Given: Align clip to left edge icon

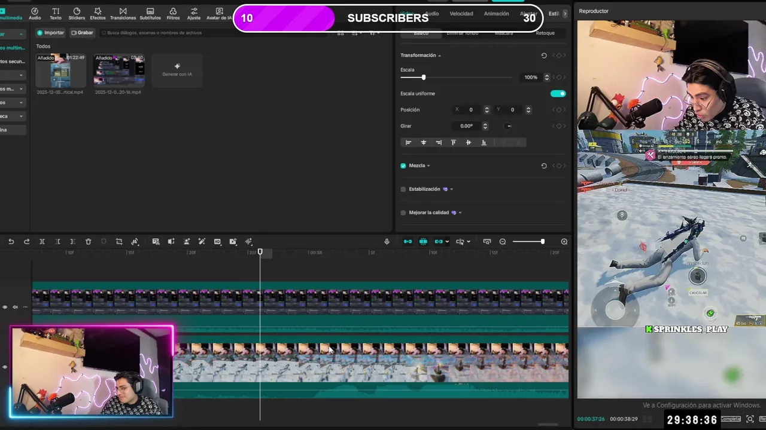Looking at the screenshot, I should coord(408,142).
